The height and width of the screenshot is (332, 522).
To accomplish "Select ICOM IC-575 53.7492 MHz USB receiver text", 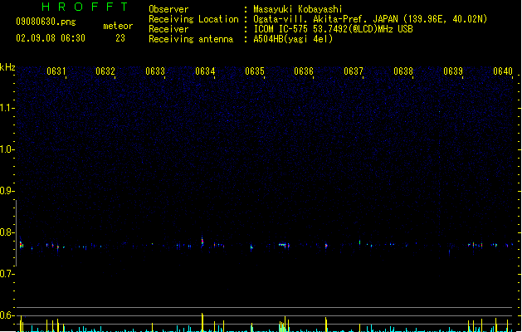I will click(x=334, y=29).
